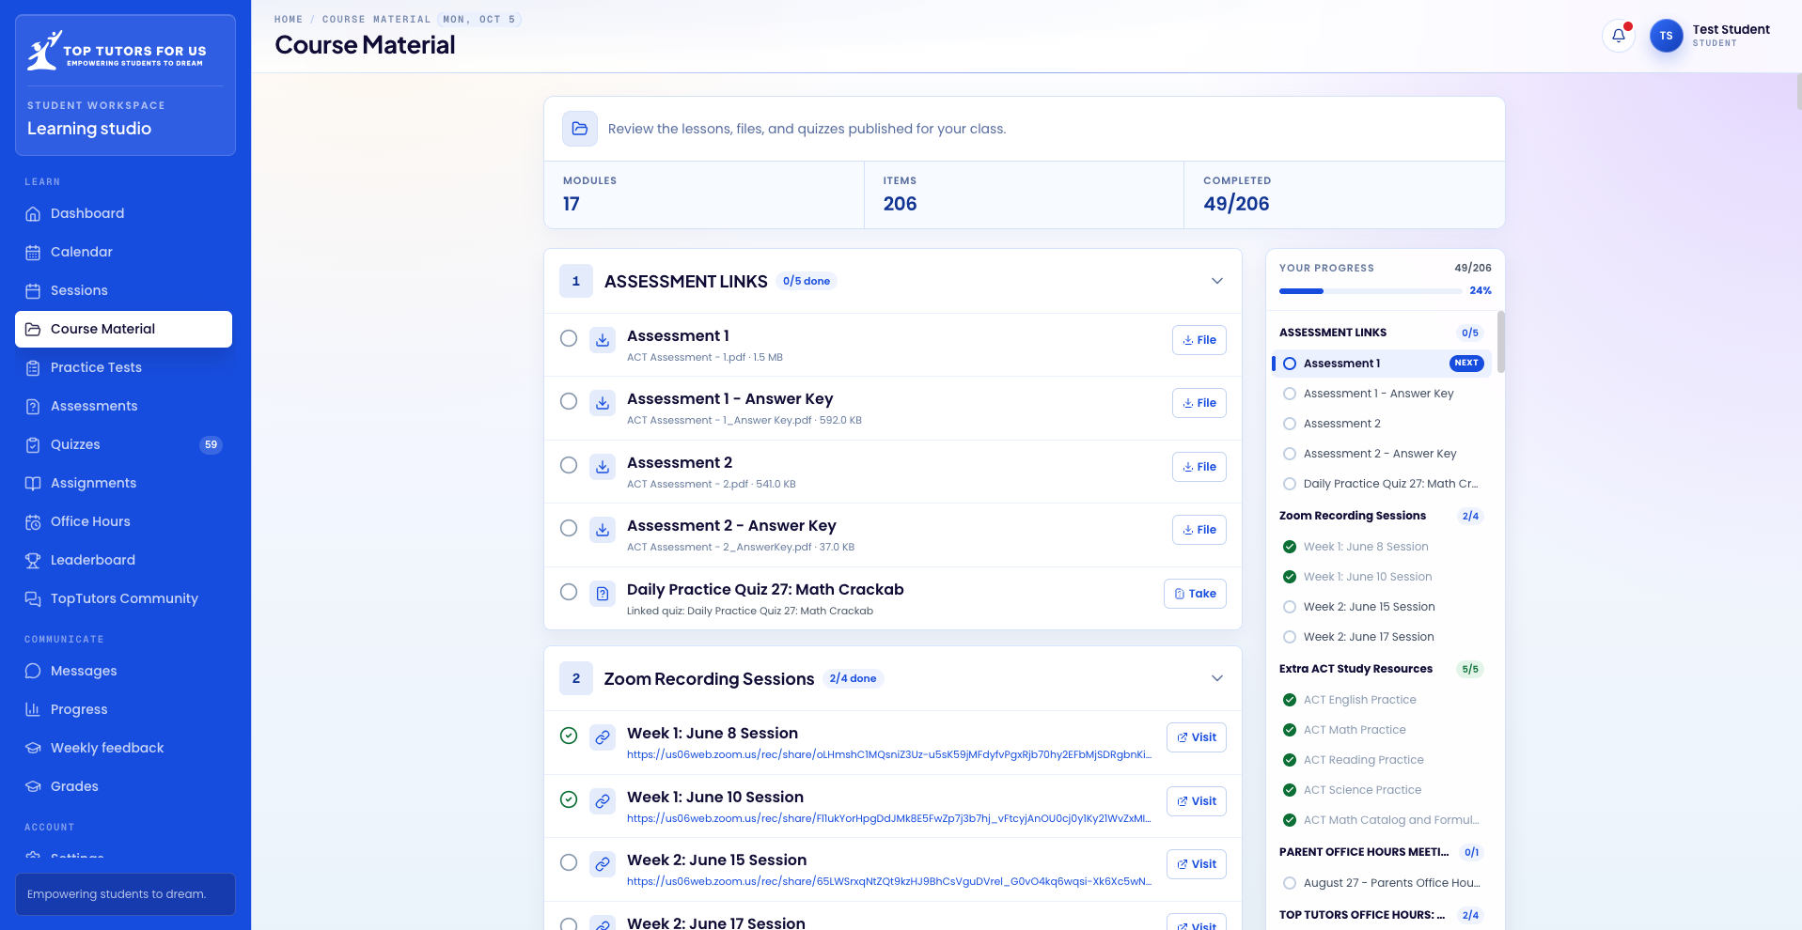Click Progress chart icon in sidebar

[x=33, y=709]
